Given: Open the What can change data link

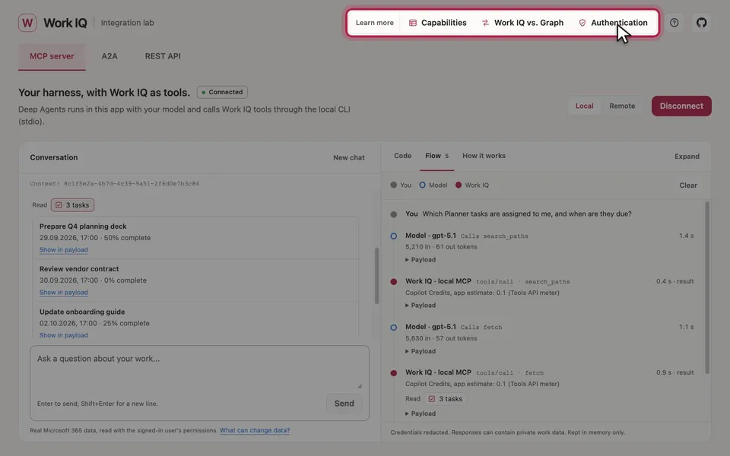Looking at the screenshot, I should (x=255, y=430).
